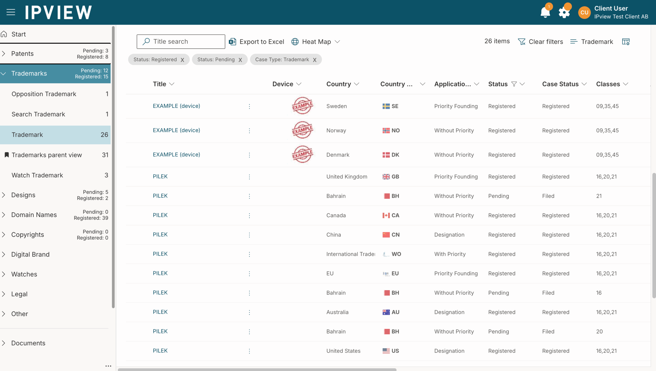The image size is (656, 371).
Task: Select Opposition Trademark in sidebar
Action: click(44, 94)
